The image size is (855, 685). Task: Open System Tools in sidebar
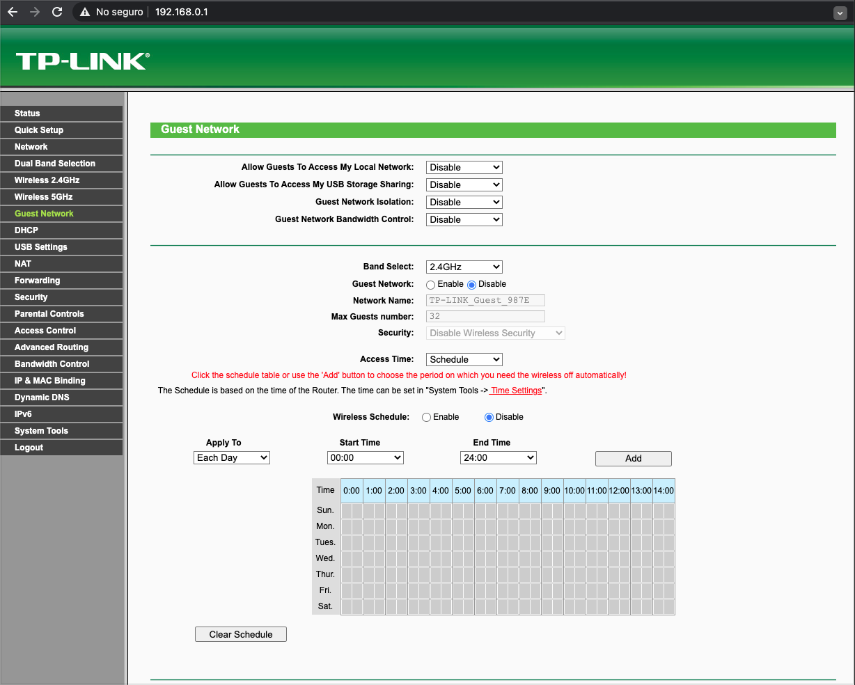[x=41, y=431]
